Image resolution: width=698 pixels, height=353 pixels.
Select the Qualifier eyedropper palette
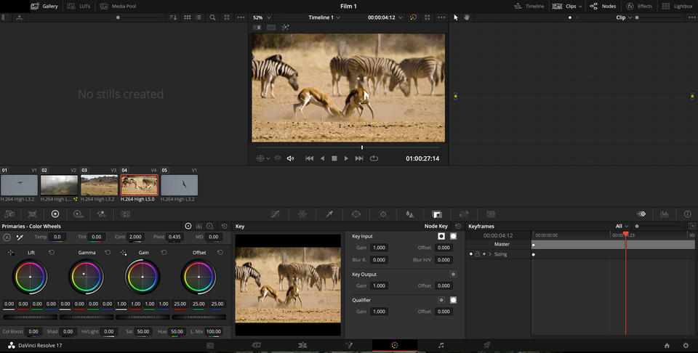coord(329,214)
